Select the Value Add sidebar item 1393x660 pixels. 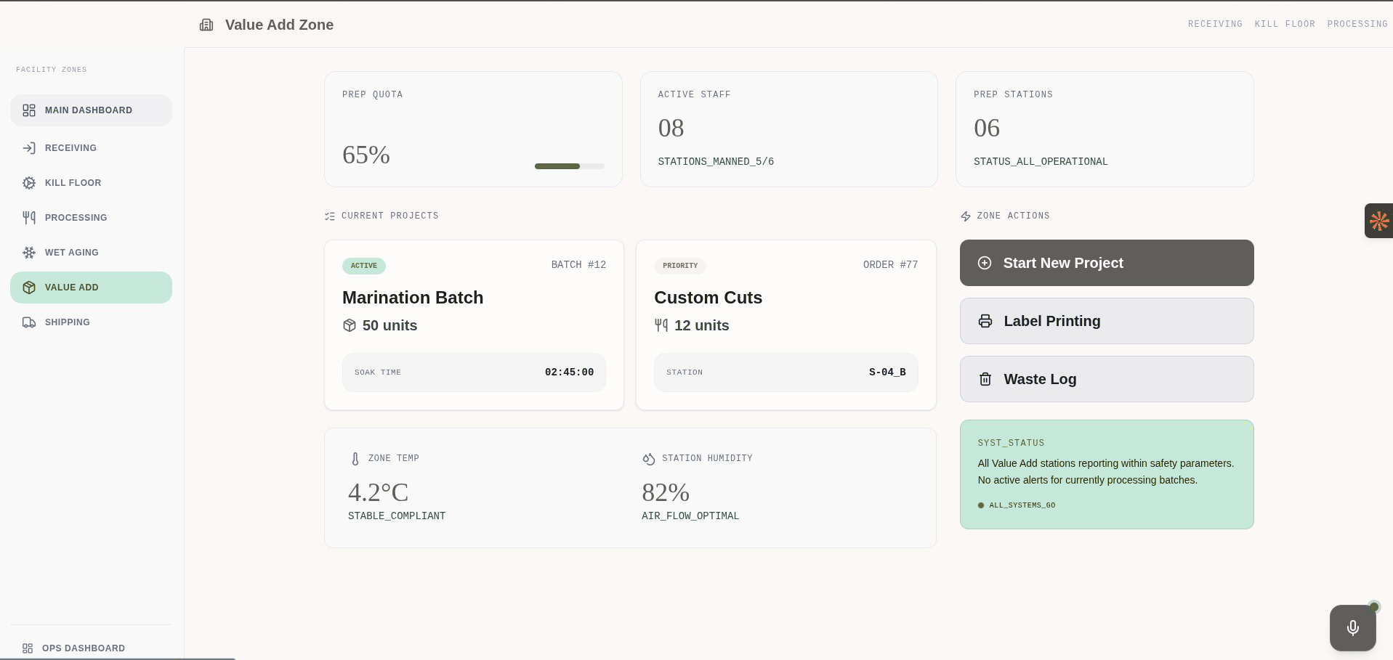(91, 288)
